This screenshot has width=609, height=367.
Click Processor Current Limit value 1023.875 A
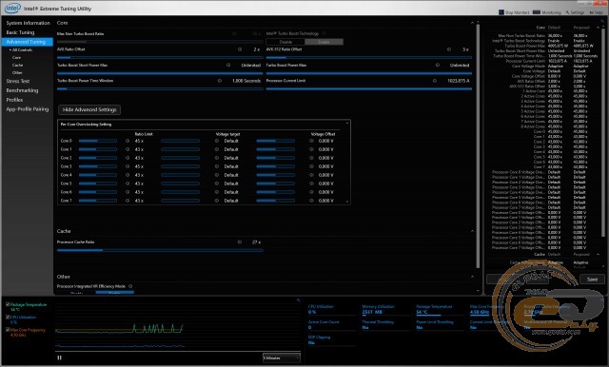coord(459,81)
